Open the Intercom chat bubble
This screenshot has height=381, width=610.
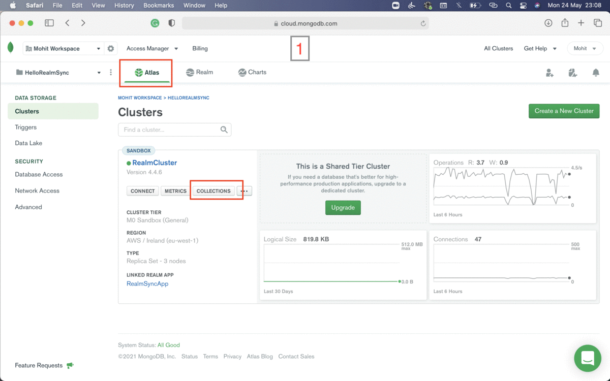tap(588, 358)
